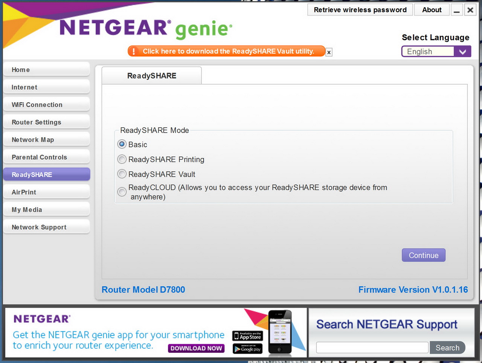Dismiss the ReadySHARE Vault notification banner
The image size is (482, 363).
pyautogui.click(x=329, y=52)
